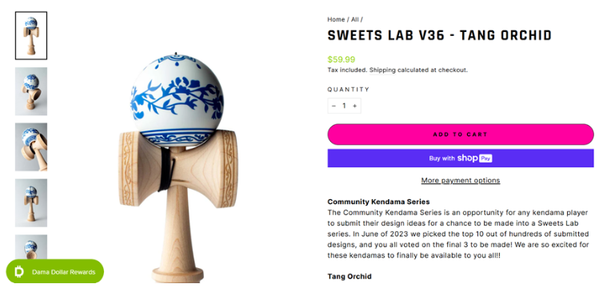Image resolution: width=603 pixels, height=296 pixels.
Task: Click the main kendama product image
Action: [x=178, y=167]
